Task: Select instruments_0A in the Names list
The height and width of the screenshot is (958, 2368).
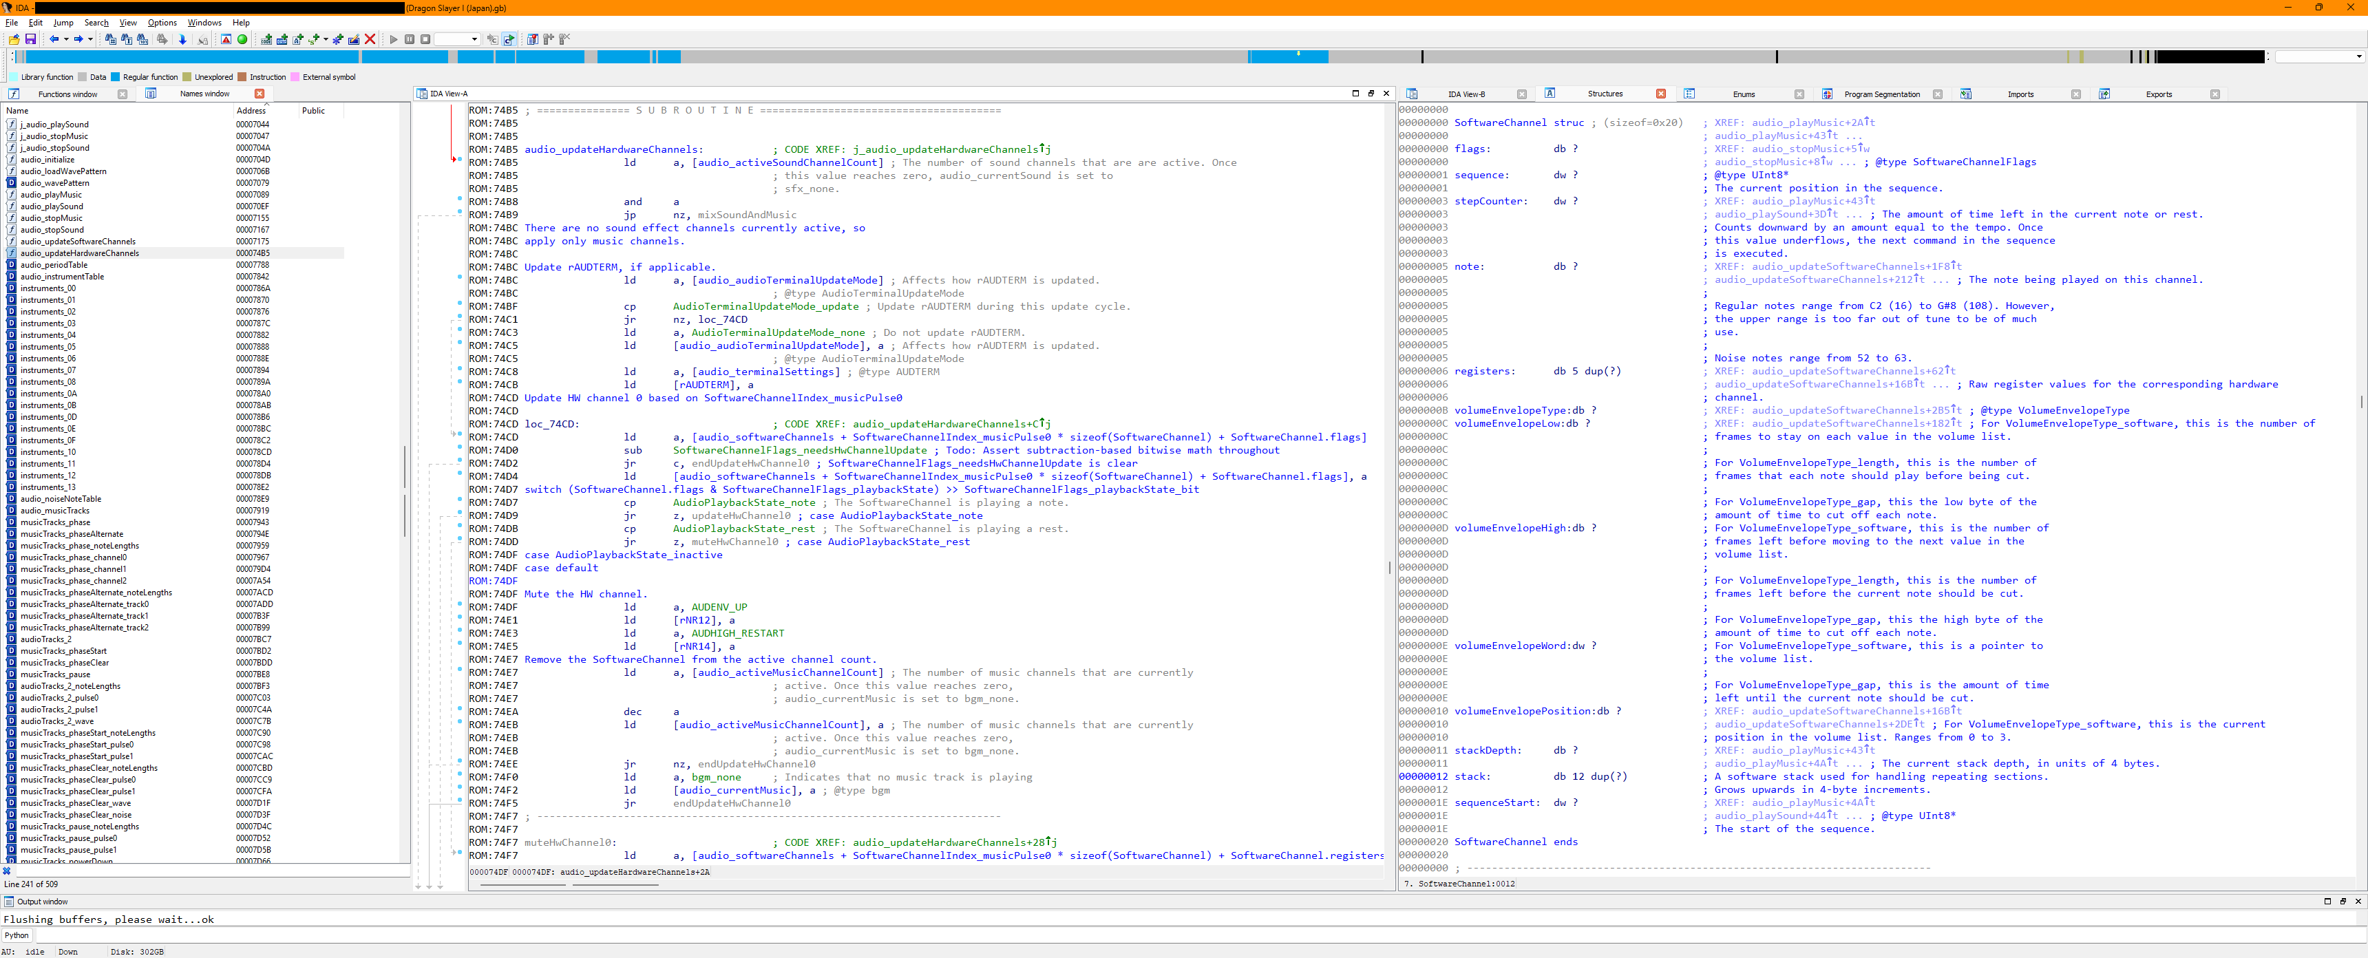Action: pyautogui.click(x=49, y=394)
